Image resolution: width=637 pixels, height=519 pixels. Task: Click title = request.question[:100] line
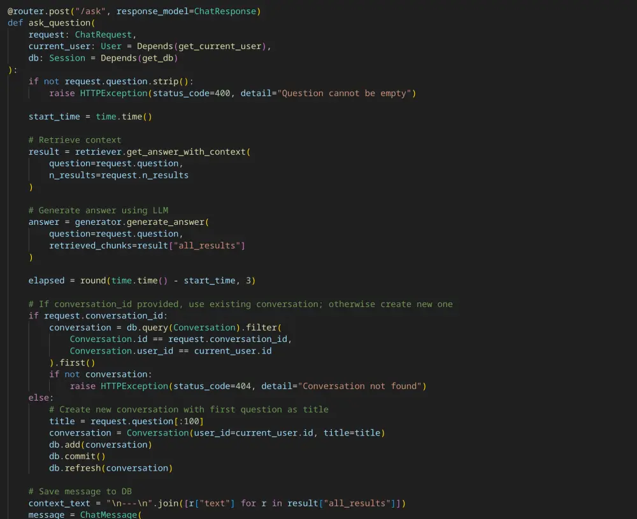point(126,422)
